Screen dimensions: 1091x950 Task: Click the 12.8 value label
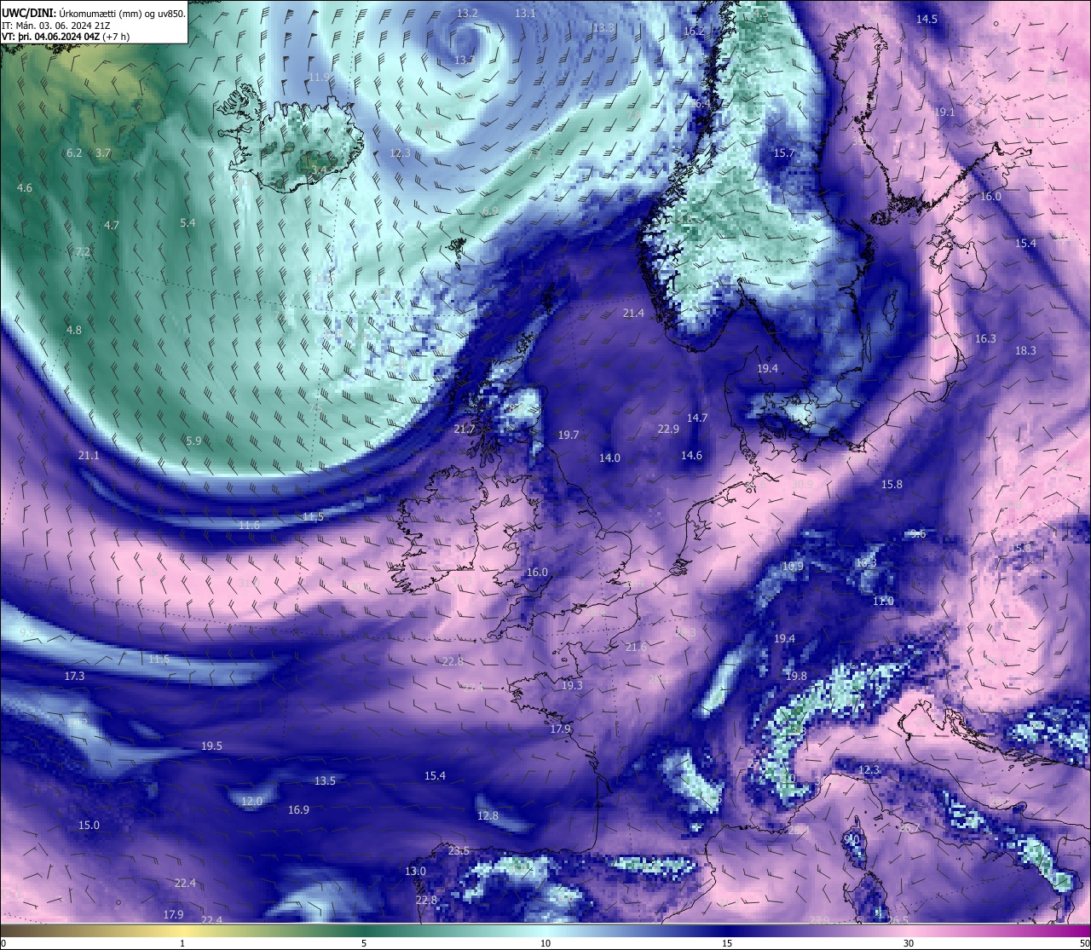pyautogui.click(x=488, y=815)
